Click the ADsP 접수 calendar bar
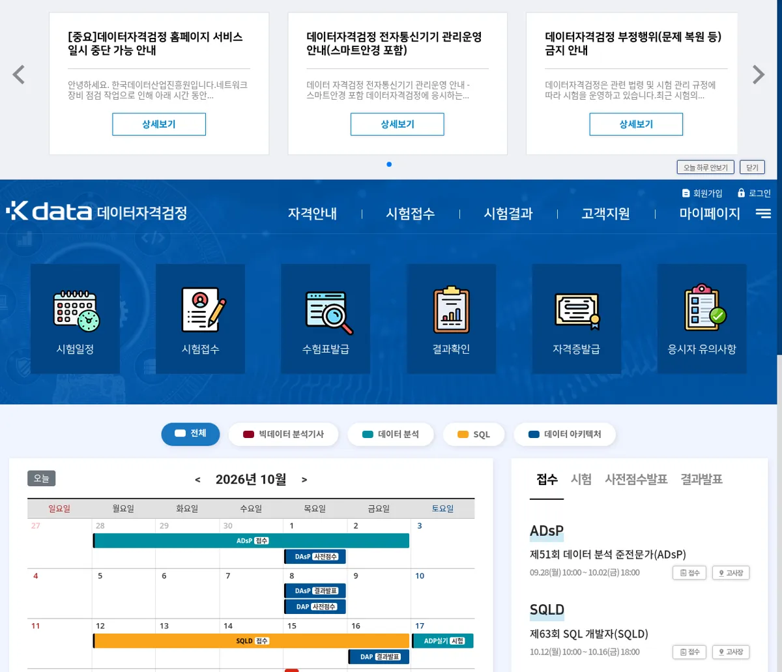 click(252, 541)
